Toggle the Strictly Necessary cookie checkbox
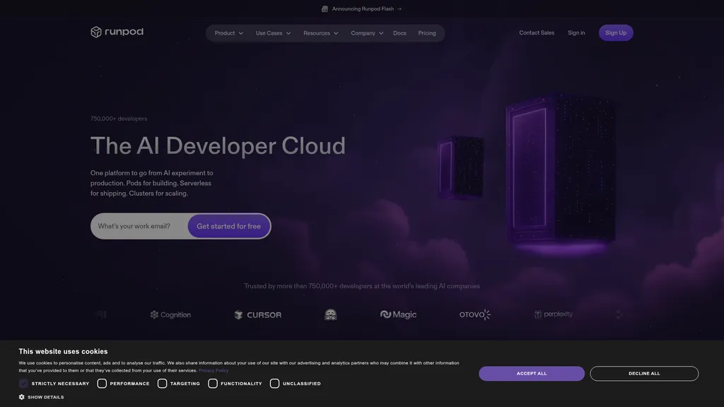Viewport: 724px width, 407px height. (23, 384)
